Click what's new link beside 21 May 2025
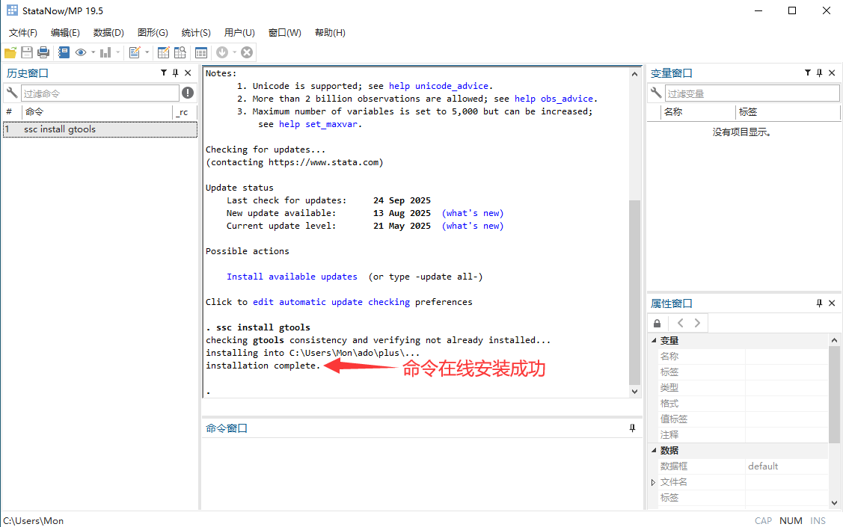 tap(473, 226)
